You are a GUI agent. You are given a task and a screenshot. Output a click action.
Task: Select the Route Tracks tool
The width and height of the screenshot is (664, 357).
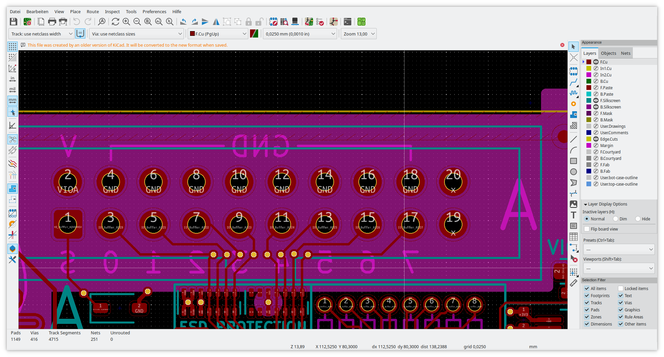574,82
